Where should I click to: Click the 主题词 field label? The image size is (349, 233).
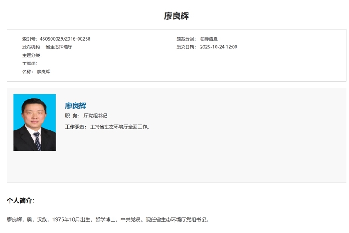coord(30,64)
